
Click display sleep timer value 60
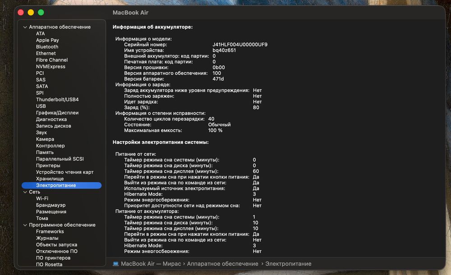click(x=256, y=171)
